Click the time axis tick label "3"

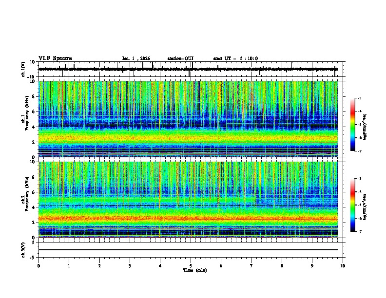click(130, 266)
